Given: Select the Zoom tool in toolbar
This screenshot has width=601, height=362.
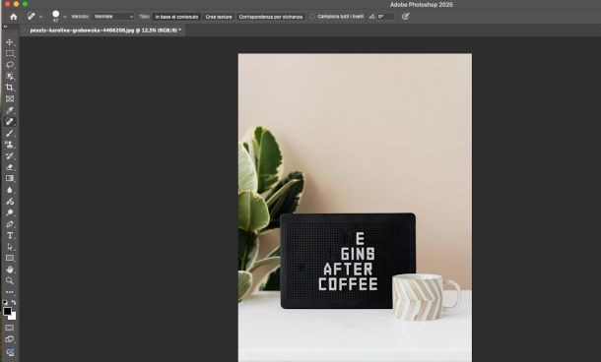Looking at the screenshot, I should [10, 281].
